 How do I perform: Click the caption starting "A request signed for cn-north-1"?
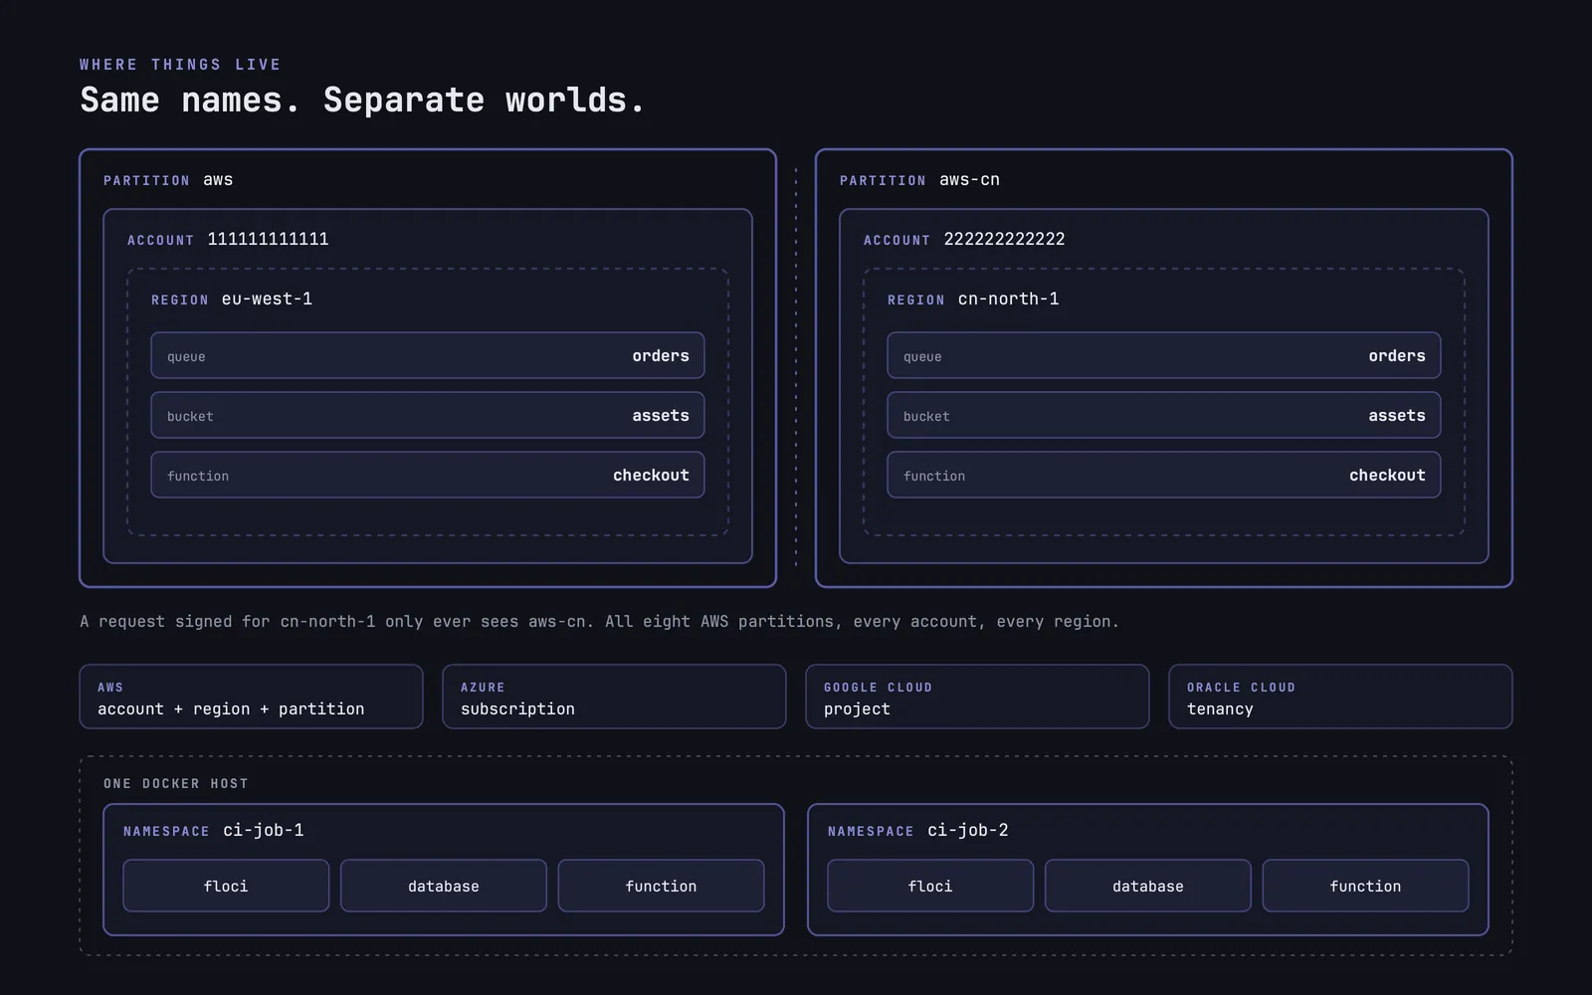pyautogui.click(x=599, y=622)
